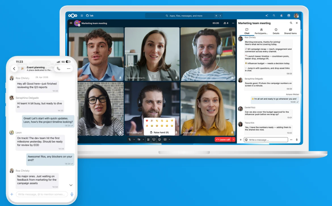
Task: Click Raise hand (R) in reactions popup
Action: pyautogui.click(x=159, y=132)
